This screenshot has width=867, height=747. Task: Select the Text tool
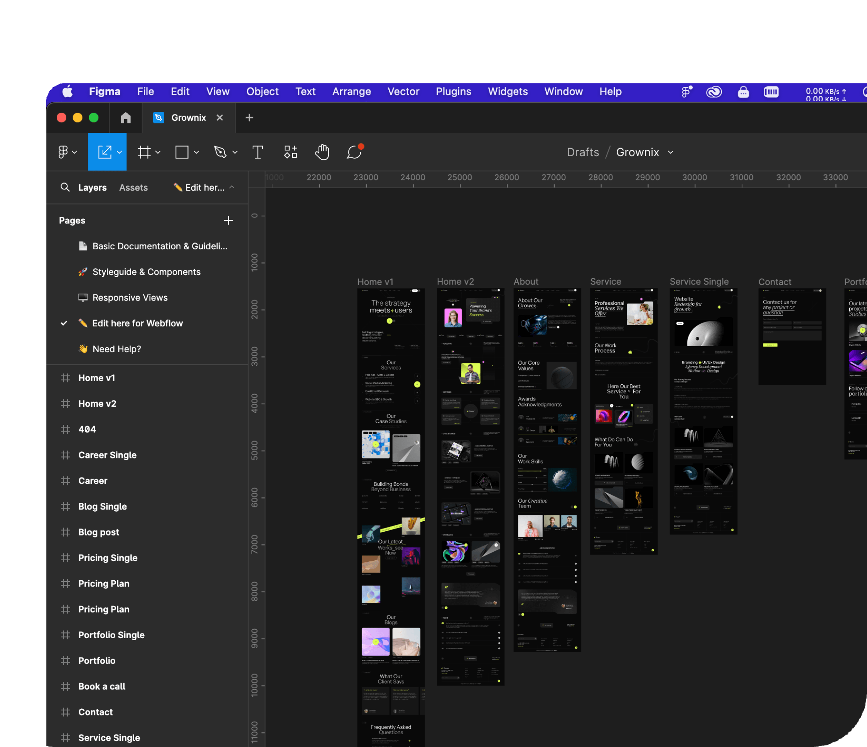[258, 152]
